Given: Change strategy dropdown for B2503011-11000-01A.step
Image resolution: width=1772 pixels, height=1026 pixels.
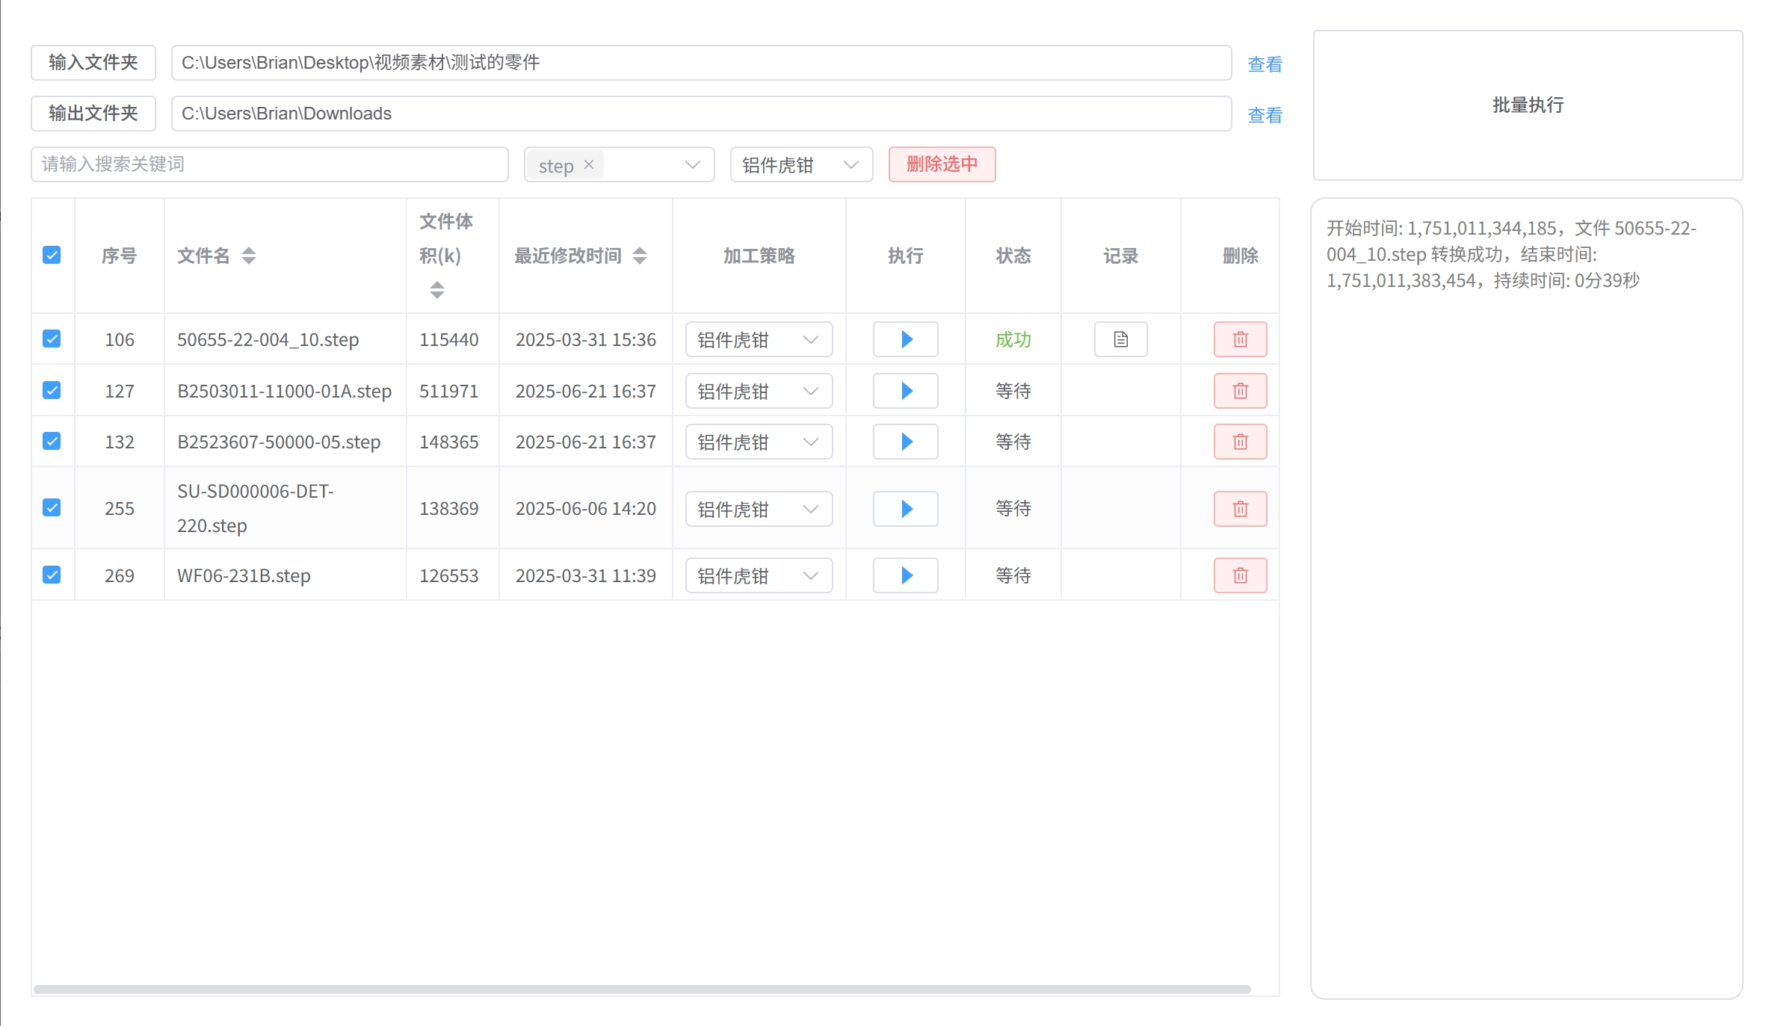Looking at the screenshot, I should pyautogui.click(x=759, y=391).
